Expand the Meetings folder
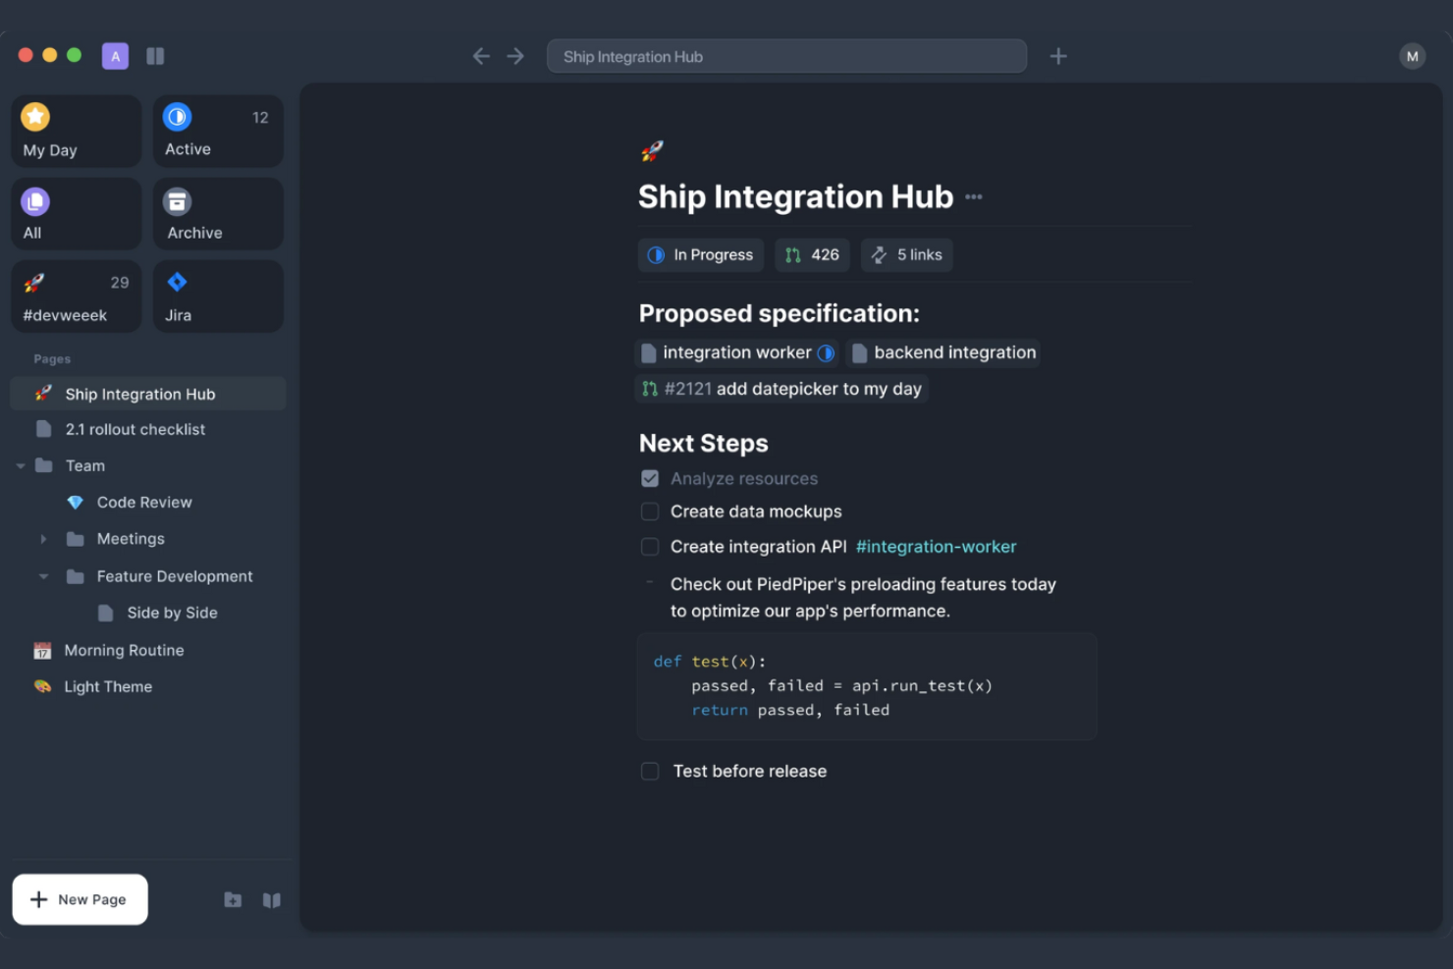 43,539
